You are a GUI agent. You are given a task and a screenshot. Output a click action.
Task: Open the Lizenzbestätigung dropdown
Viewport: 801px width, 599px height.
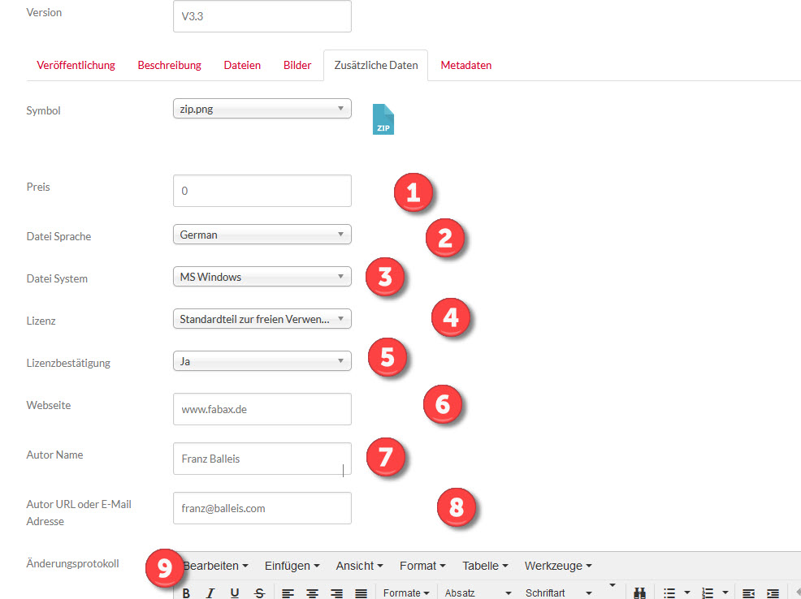pyautogui.click(x=262, y=361)
